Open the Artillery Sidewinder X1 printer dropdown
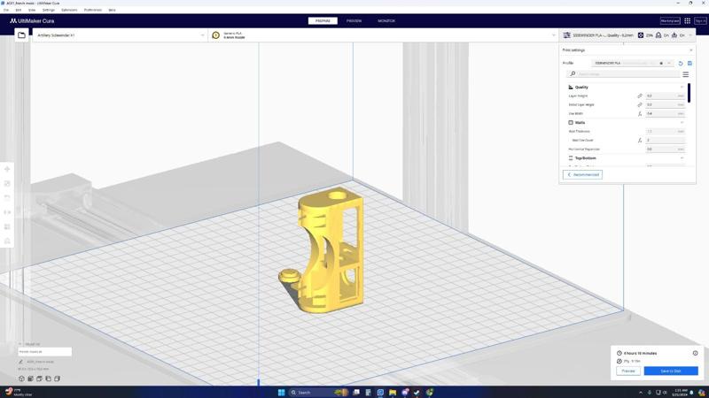709x398 pixels. [x=120, y=35]
